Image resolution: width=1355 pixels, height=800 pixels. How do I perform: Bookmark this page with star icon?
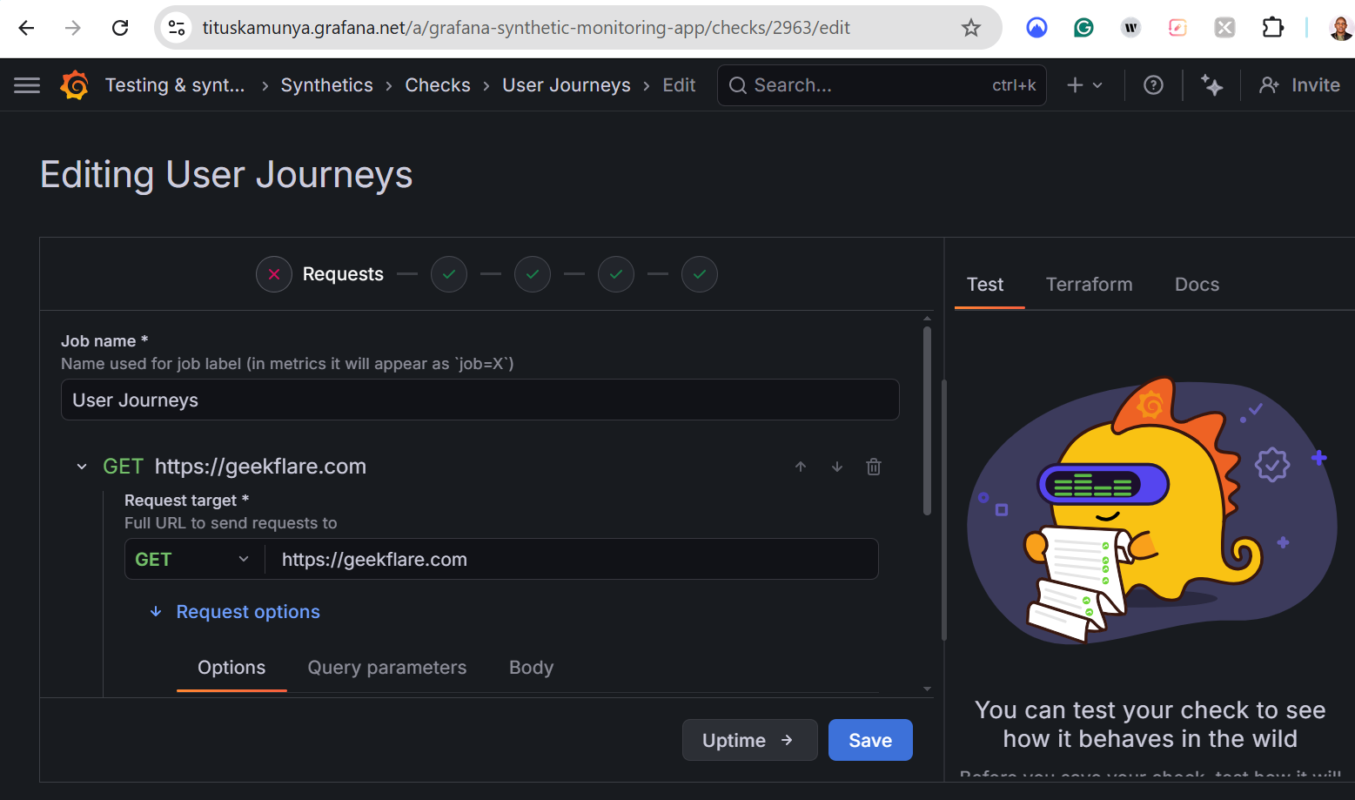971,28
